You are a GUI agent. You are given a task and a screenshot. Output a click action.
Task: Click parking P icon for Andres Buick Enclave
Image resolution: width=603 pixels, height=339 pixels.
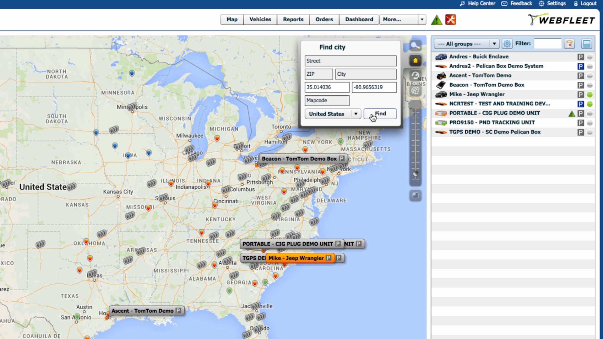click(581, 57)
